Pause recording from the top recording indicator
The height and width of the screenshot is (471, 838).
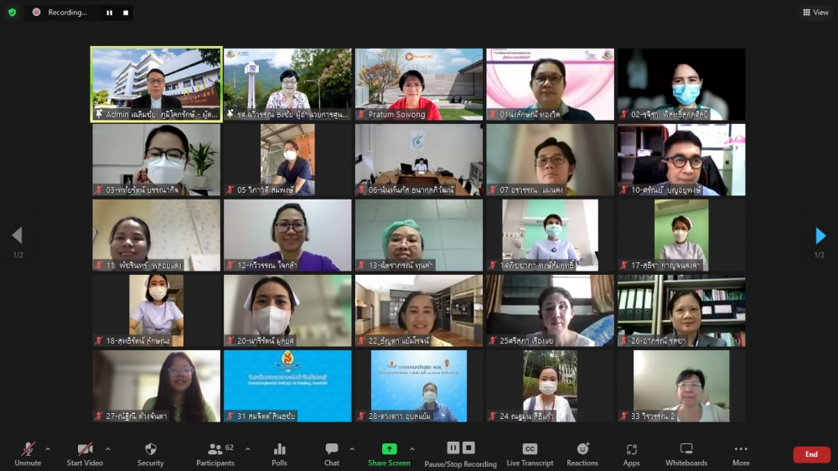[109, 13]
